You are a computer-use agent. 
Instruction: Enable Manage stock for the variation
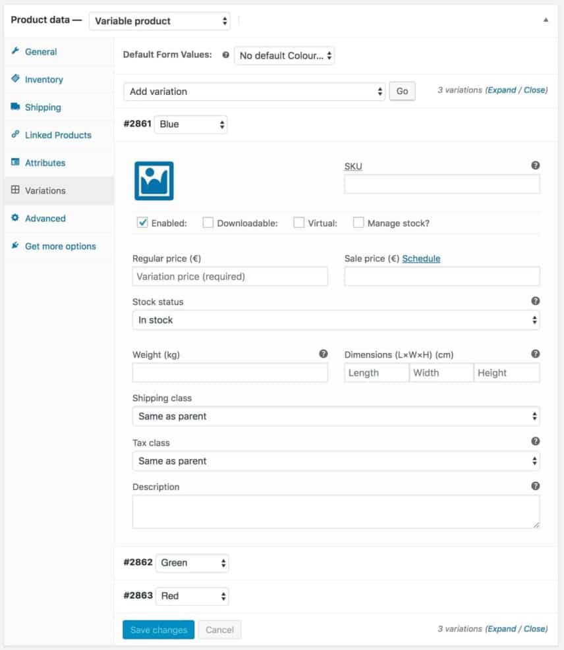[358, 223]
